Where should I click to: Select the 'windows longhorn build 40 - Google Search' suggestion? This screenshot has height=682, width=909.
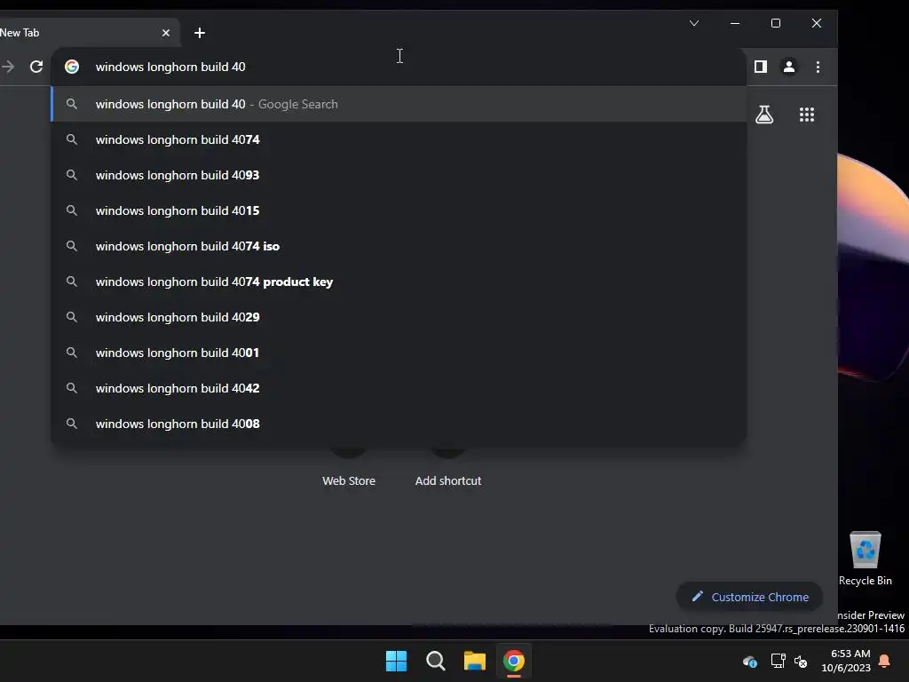399,104
